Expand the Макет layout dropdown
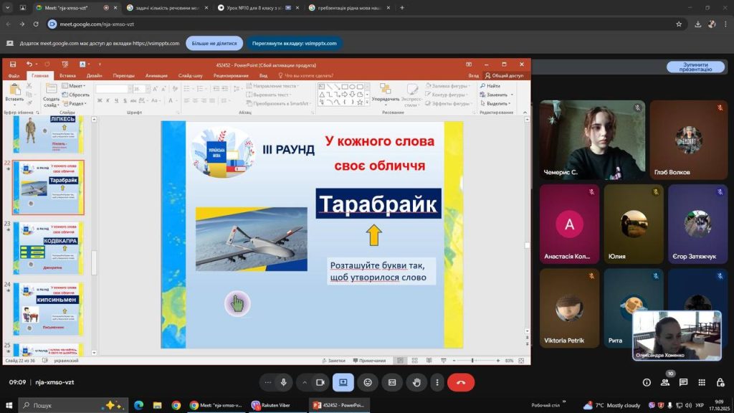Image resolution: width=734 pixels, height=413 pixels. pyautogui.click(x=75, y=86)
